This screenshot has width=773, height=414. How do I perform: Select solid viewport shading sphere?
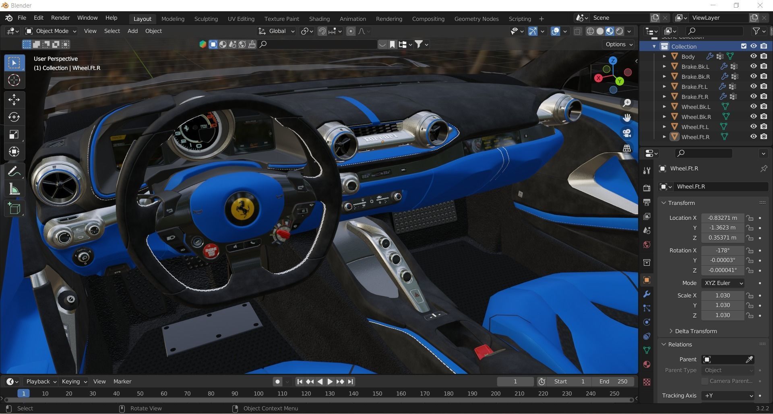point(600,31)
